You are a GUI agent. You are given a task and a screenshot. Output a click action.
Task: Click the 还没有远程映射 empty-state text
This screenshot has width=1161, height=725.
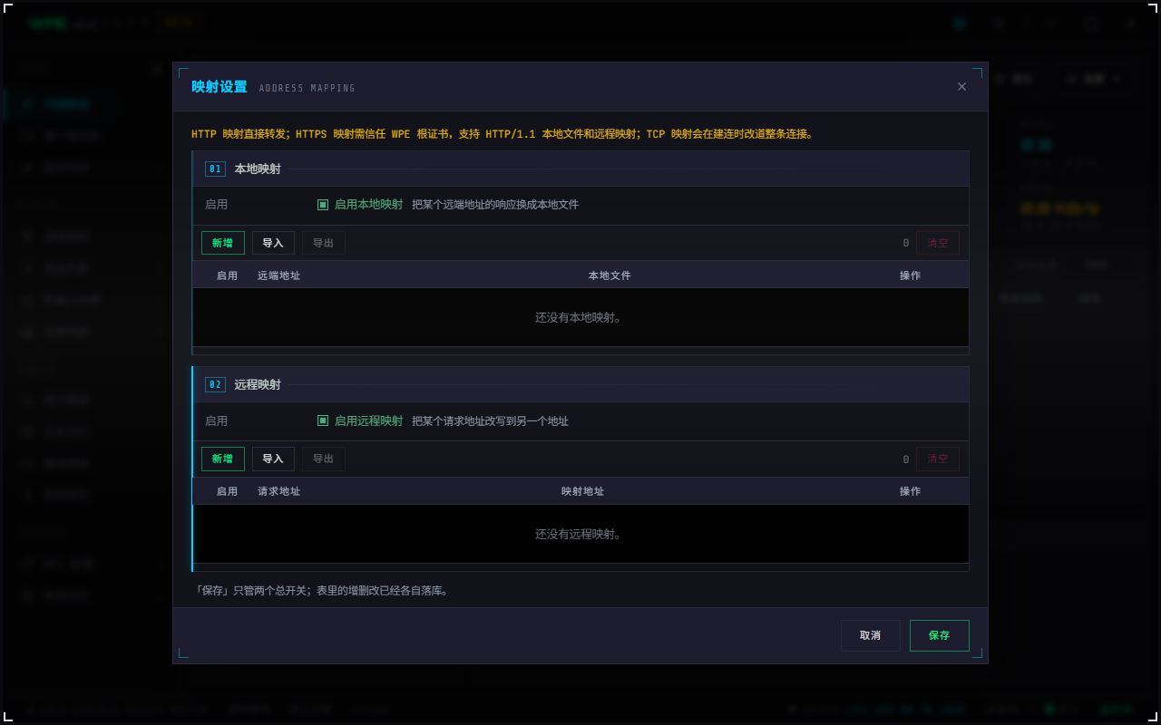tap(579, 534)
